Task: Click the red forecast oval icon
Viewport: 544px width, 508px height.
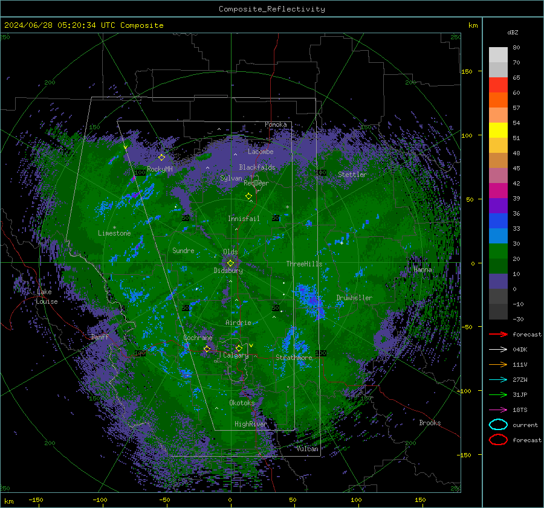Action: tap(498, 440)
